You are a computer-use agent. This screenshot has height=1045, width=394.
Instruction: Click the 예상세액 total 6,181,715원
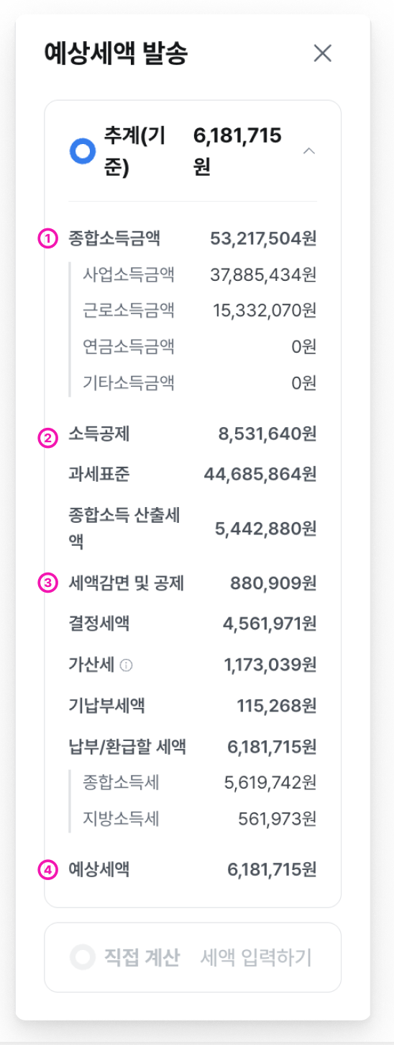(272, 870)
